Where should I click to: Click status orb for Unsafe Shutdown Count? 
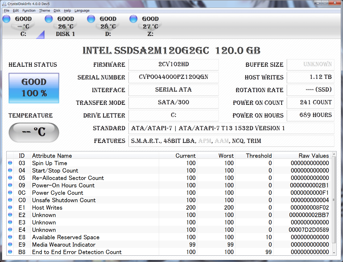pos(10,200)
